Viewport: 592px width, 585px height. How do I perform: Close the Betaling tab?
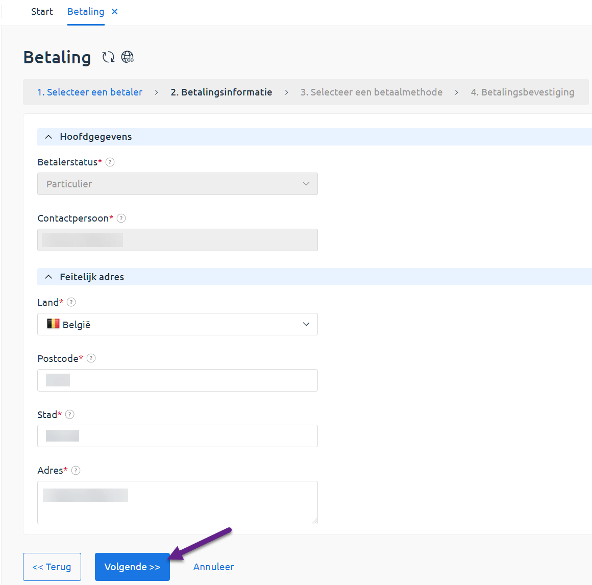115,12
